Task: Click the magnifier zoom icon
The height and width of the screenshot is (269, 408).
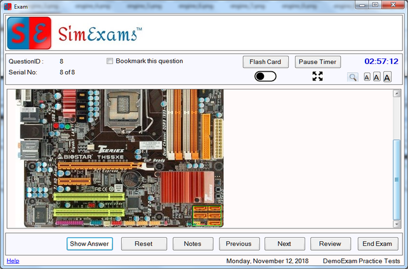Action: (x=353, y=77)
